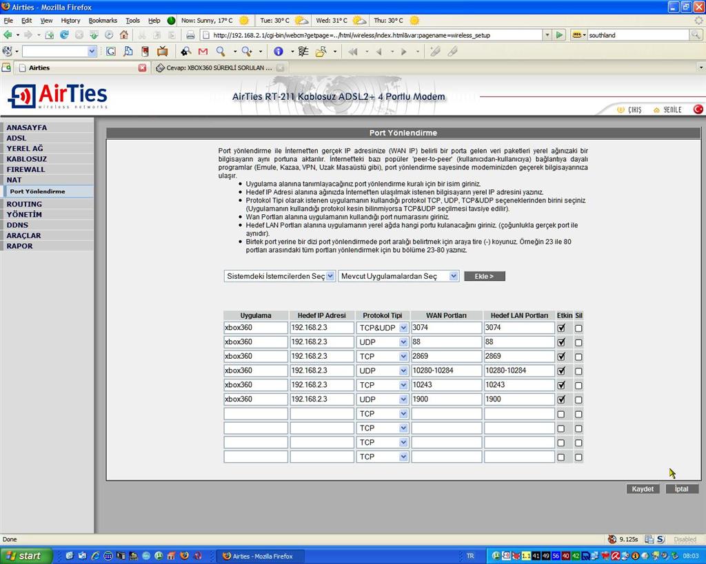Select Port Yönlendirme in sidebar

37,191
